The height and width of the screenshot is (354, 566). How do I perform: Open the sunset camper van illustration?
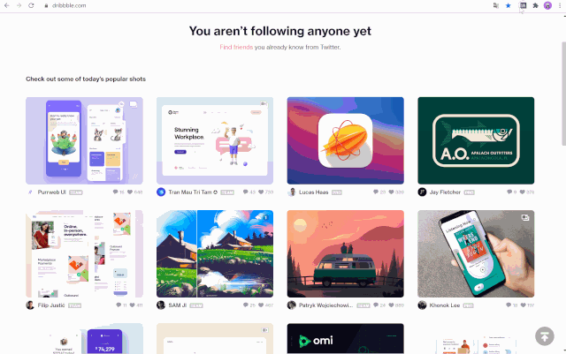[x=346, y=253]
